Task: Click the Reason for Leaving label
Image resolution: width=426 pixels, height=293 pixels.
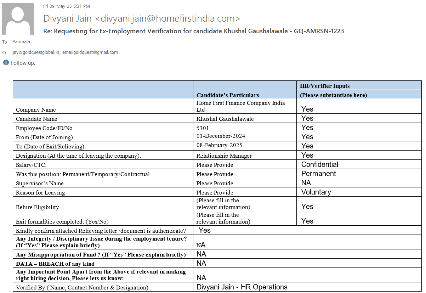Action: click(x=40, y=192)
